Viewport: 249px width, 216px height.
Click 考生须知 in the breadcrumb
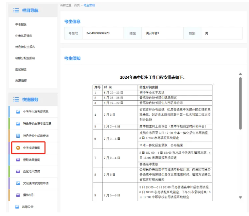(x=89, y=5)
